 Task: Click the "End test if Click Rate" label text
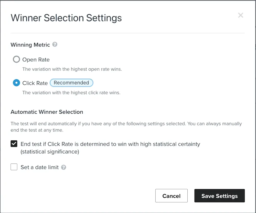click(x=110, y=144)
